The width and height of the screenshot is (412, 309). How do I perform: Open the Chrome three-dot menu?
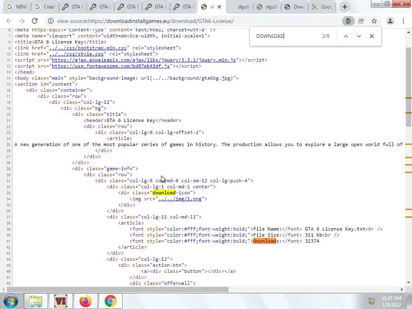403,21
